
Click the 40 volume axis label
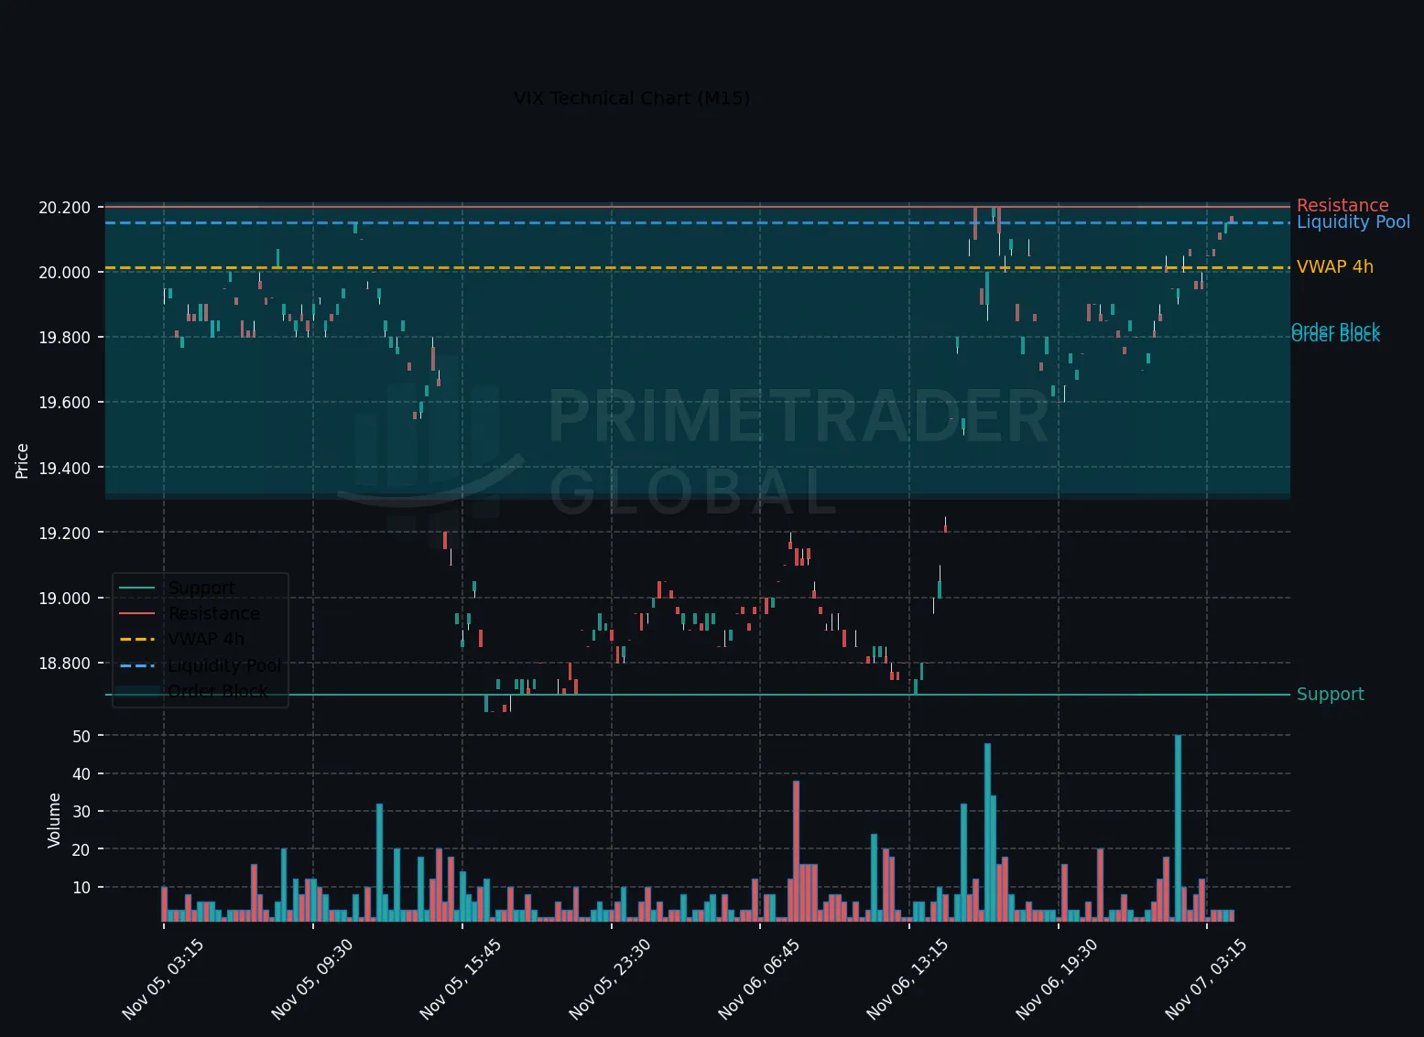pos(82,774)
